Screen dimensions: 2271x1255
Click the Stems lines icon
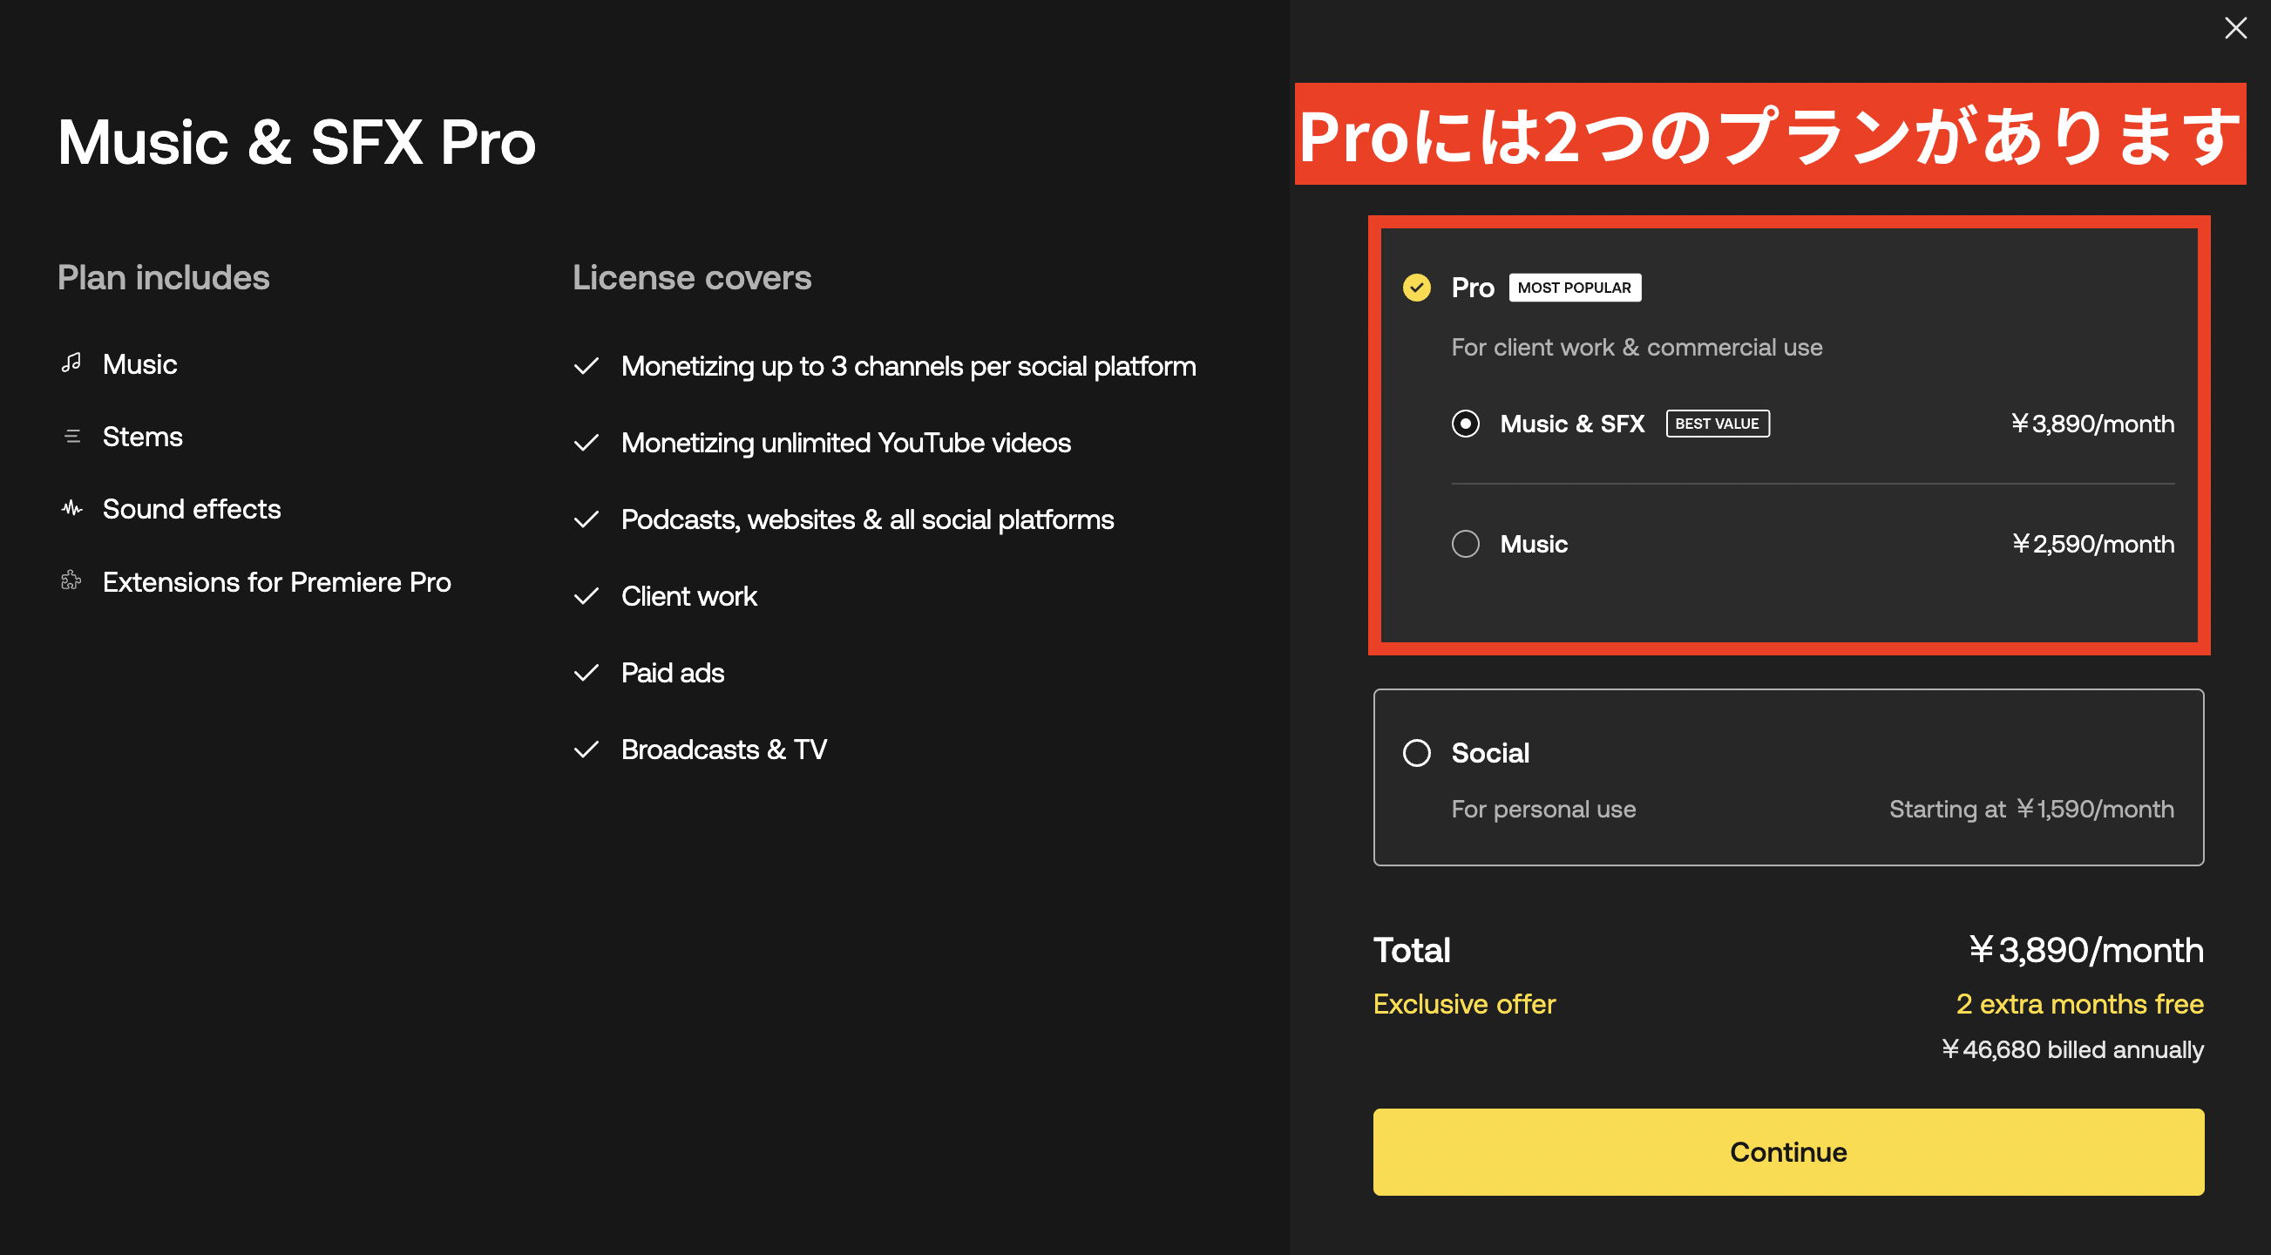pyautogui.click(x=72, y=437)
